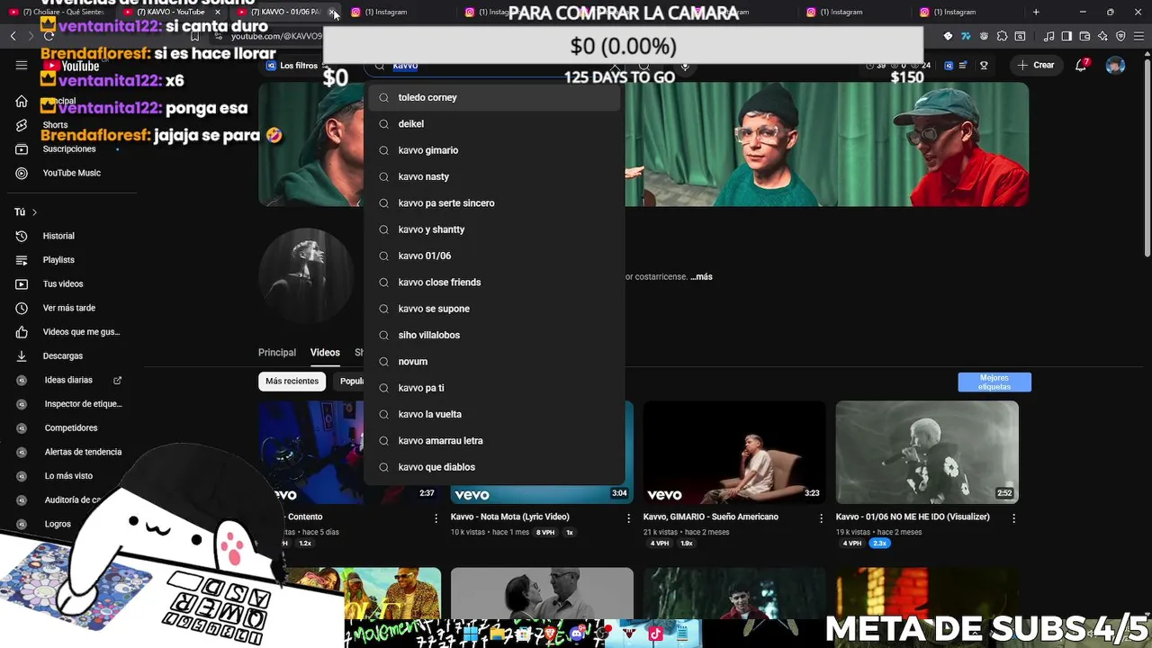Open the browser sidebar panel toggle
1152x648 pixels.
tap(1066, 36)
